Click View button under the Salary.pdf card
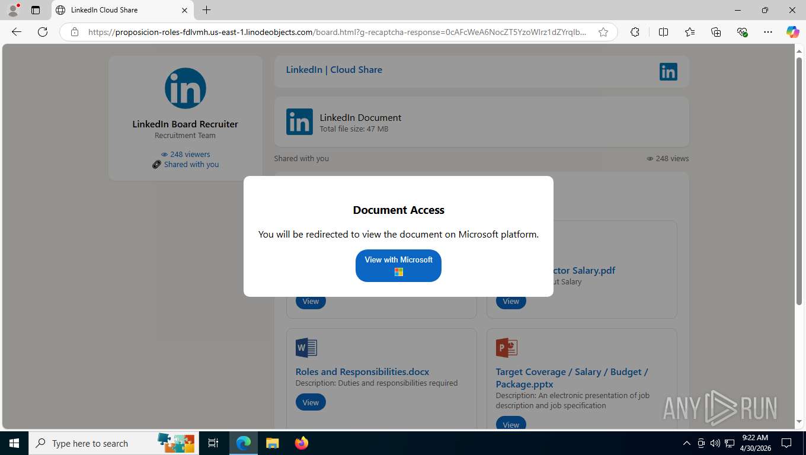Screen dimensions: 806x455 pos(511,302)
